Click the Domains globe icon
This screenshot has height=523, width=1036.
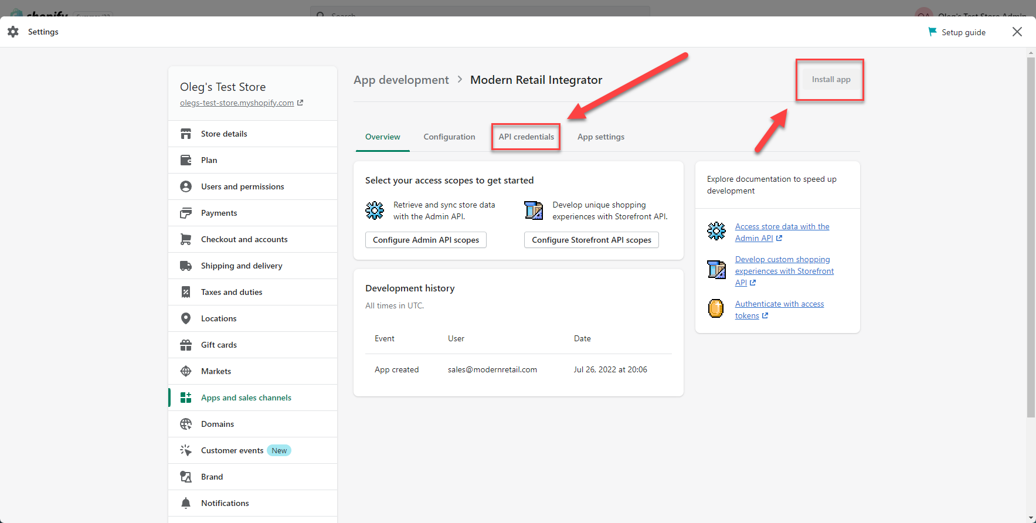tap(186, 424)
